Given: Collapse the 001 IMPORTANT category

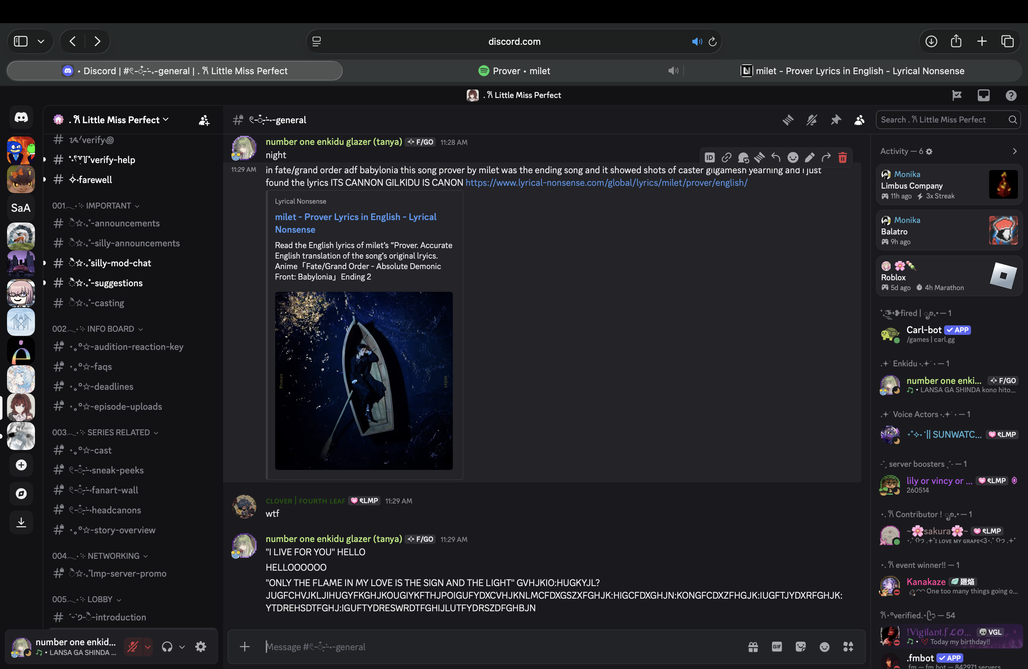Looking at the screenshot, I should (96, 206).
